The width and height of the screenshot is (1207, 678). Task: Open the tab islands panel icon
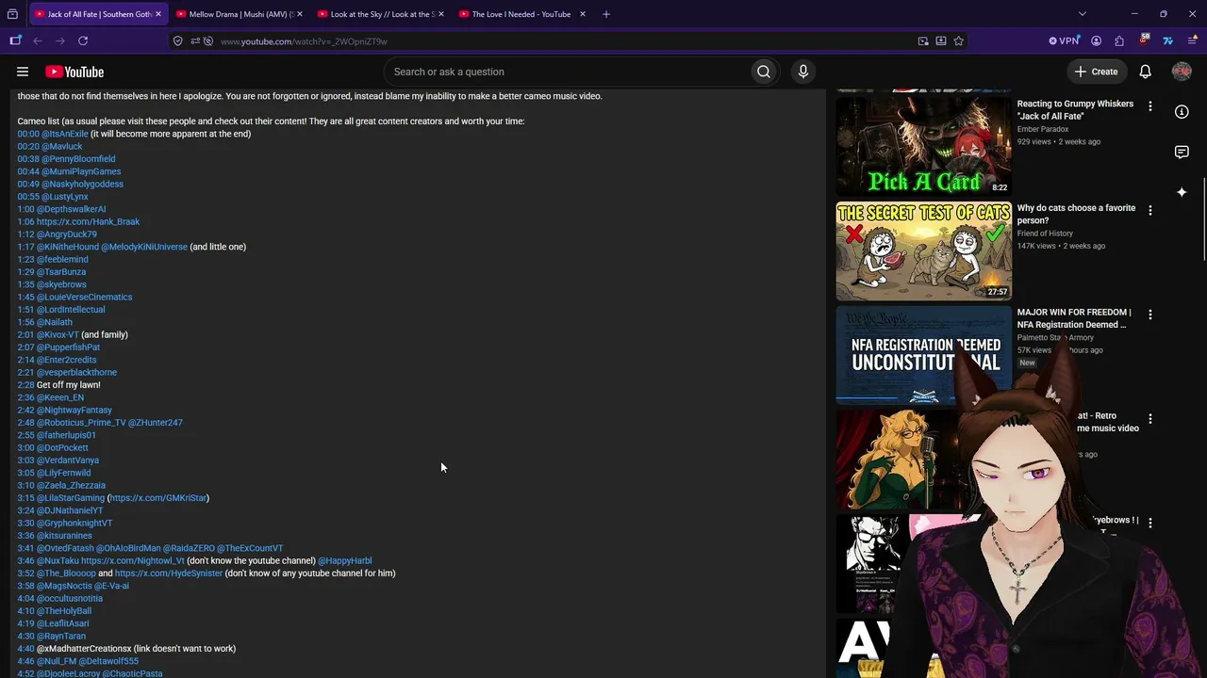tap(15, 40)
